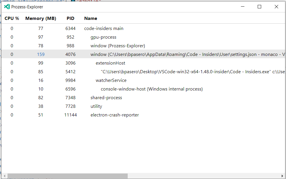Click the scrollbar left arrow
Image resolution: width=286 pixels, height=179 pixels.
click(x=4, y=176)
